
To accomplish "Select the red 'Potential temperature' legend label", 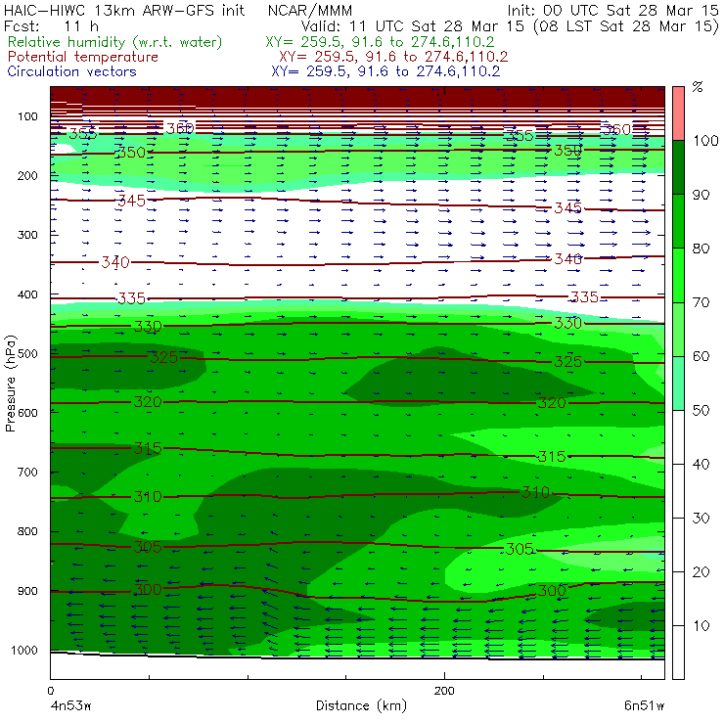I will click(x=83, y=57).
